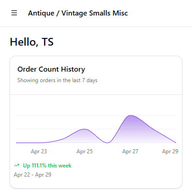The height and width of the screenshot is (193, 192).
Task: Click the flat chart line start at left edge
Action: pyautogui.click(x=17, y=143)
